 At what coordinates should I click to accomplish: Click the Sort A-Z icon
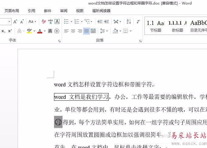[x=129, y=21]
